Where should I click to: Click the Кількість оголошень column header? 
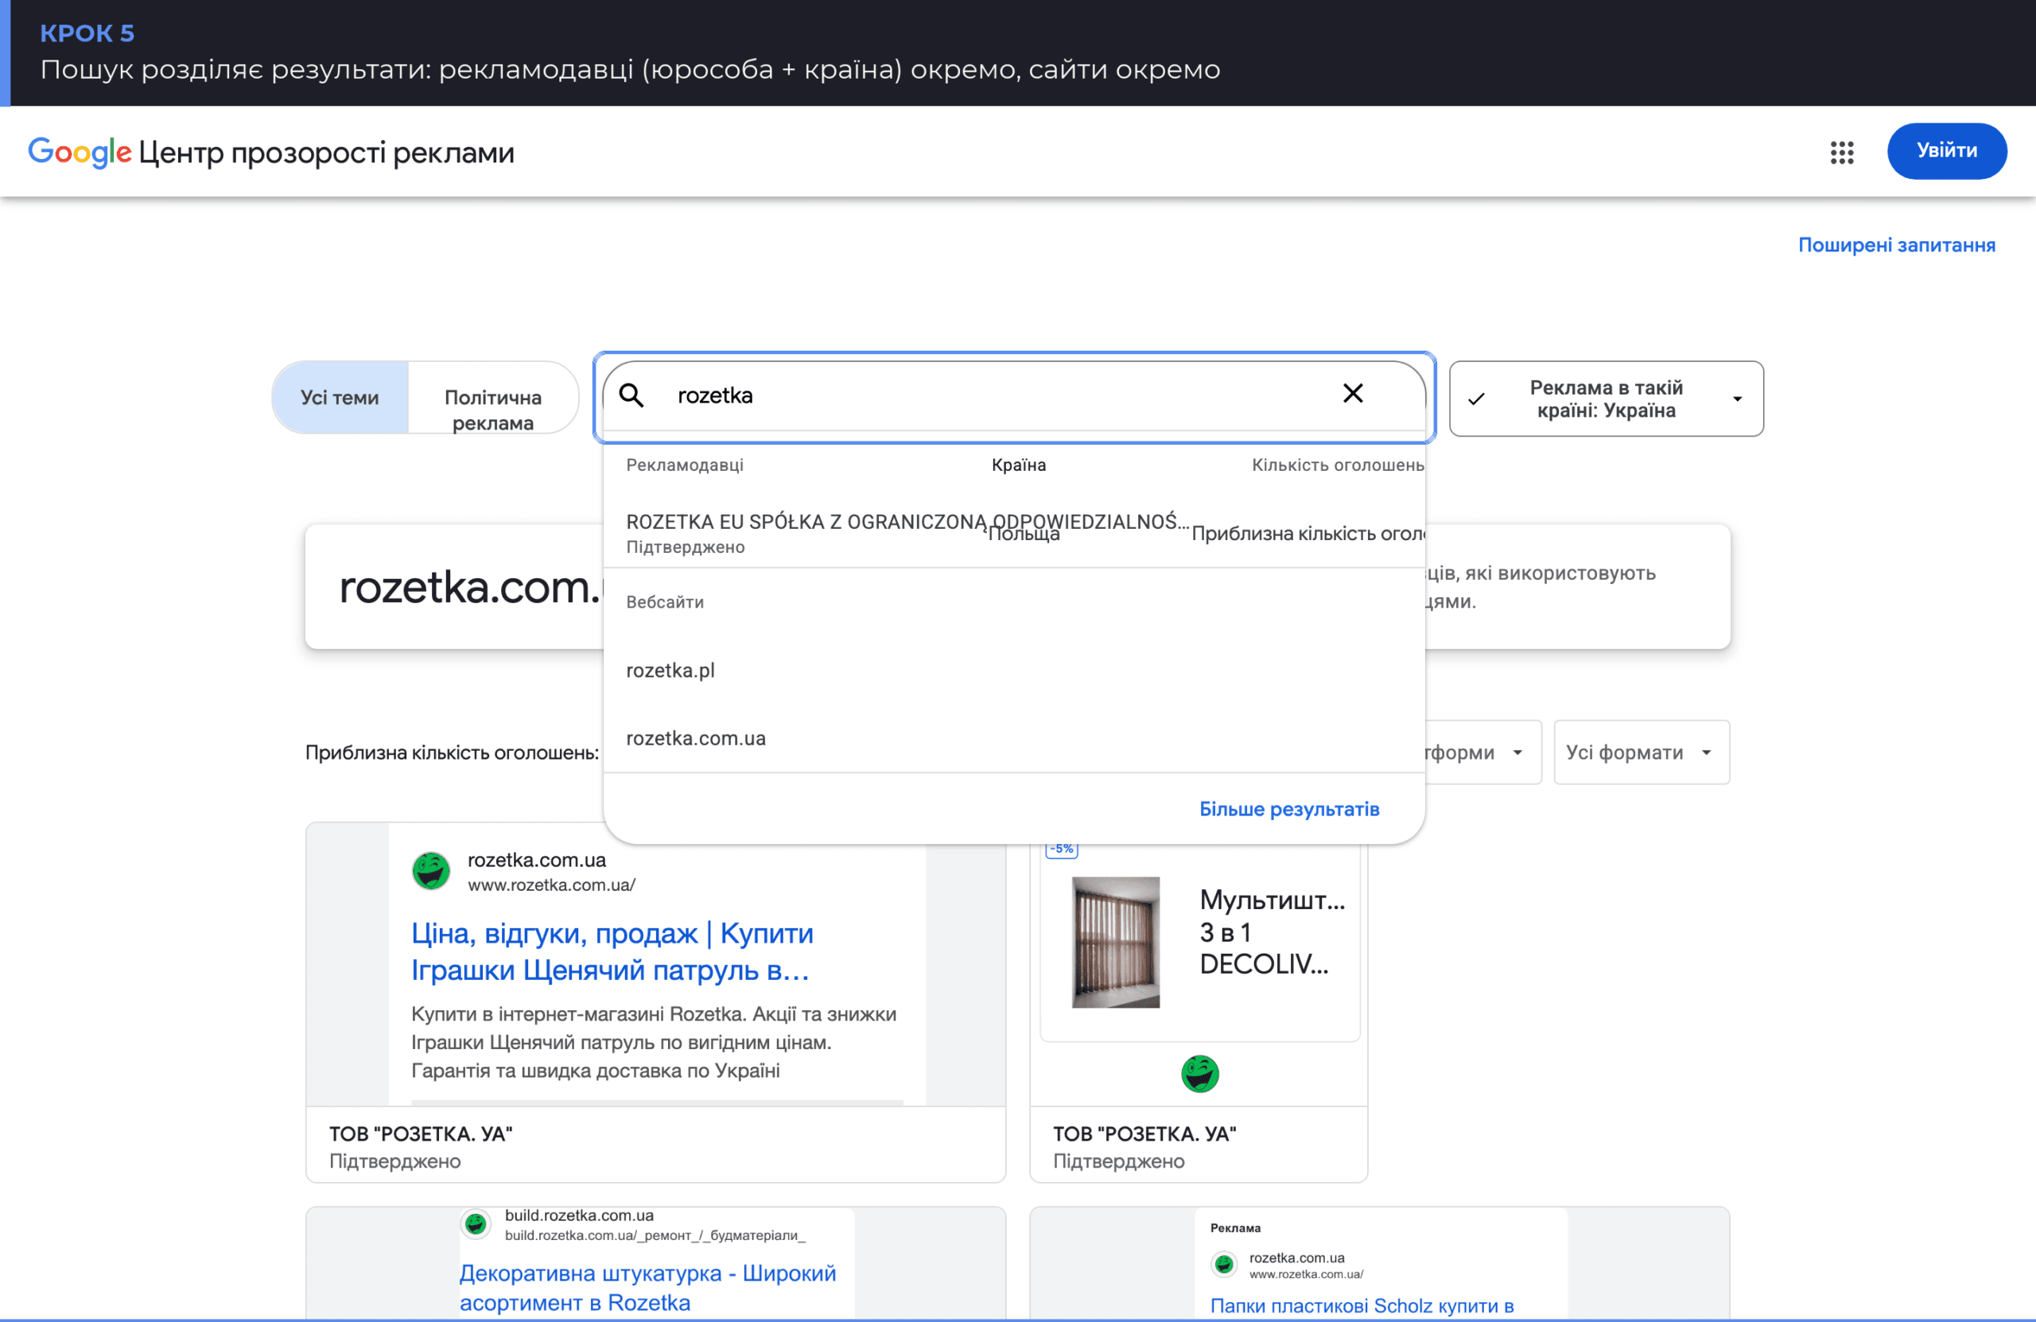click(x=1338, y=465)
